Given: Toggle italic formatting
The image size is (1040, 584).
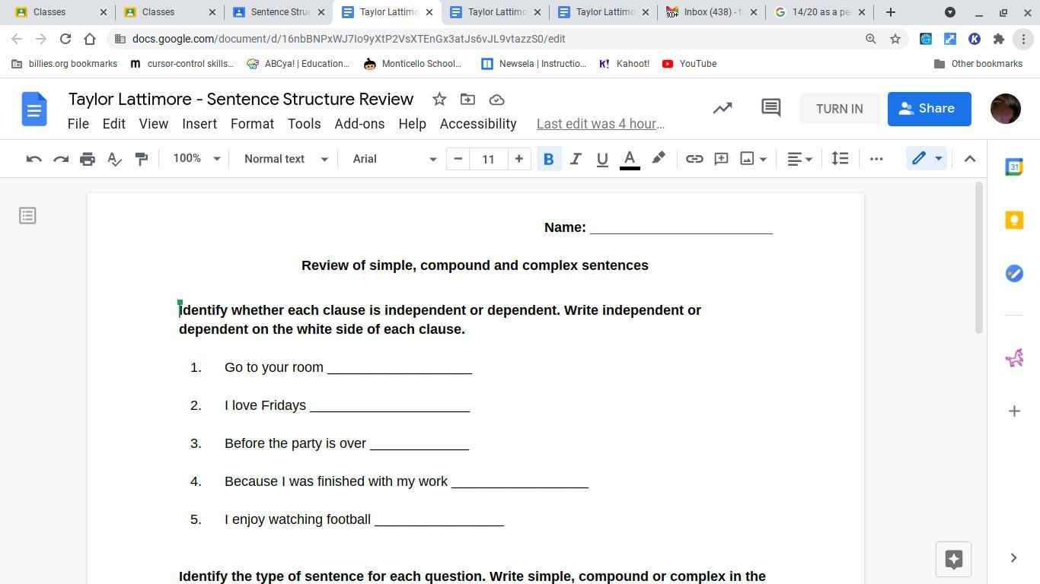Looking at the screenshot, I should click(x=576, y=159).
